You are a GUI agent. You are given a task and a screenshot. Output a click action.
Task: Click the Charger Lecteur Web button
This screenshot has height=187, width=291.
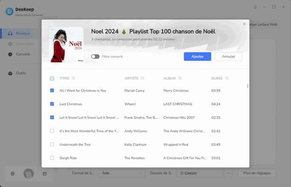tap(264, 24)
